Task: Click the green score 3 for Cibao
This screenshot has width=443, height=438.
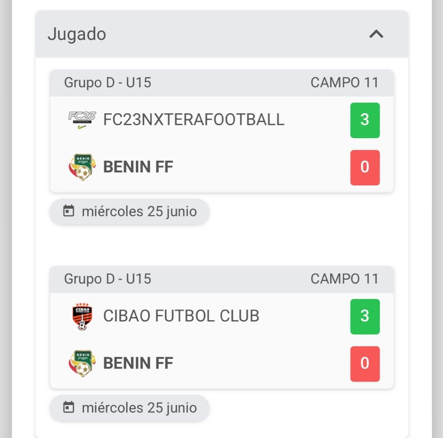Action: 365,316
